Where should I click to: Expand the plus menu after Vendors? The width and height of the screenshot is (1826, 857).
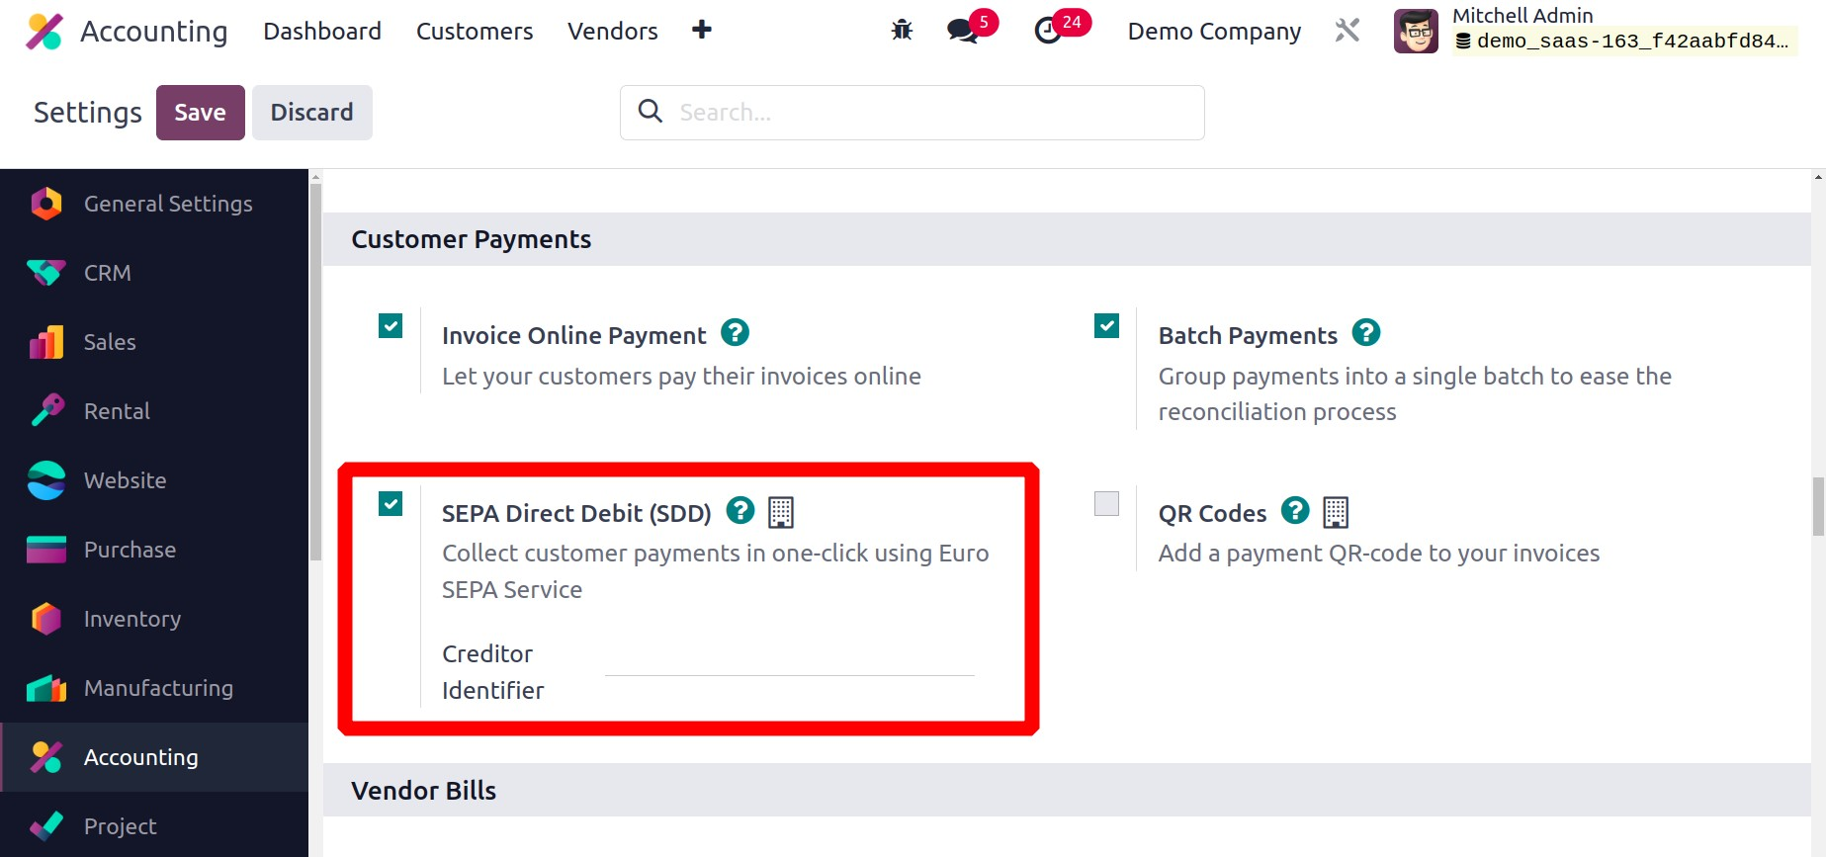pos(702,31)
